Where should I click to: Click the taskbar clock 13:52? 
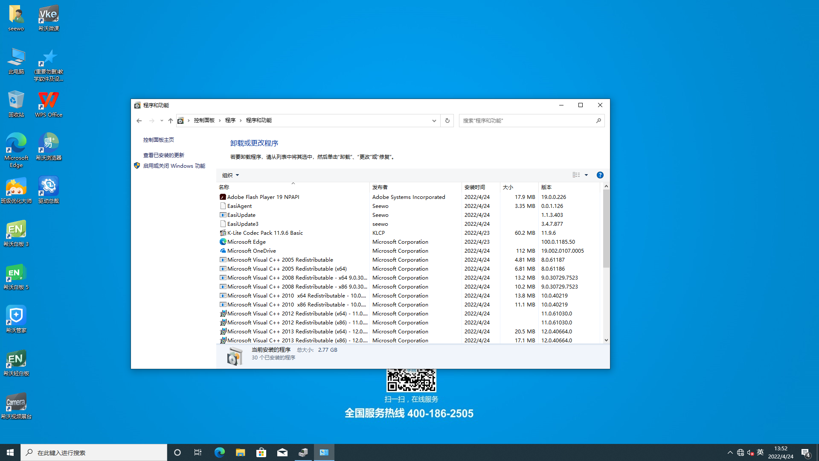(x=781, y=452)
